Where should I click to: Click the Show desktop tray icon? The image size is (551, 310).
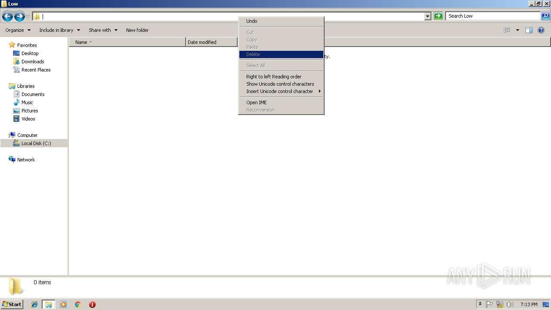click(x=546, y=304)
